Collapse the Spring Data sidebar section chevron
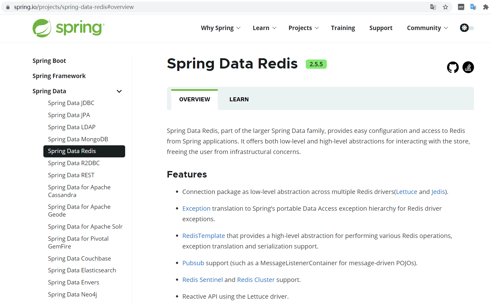The image size is (491, 303). click(x=119, y=91)
